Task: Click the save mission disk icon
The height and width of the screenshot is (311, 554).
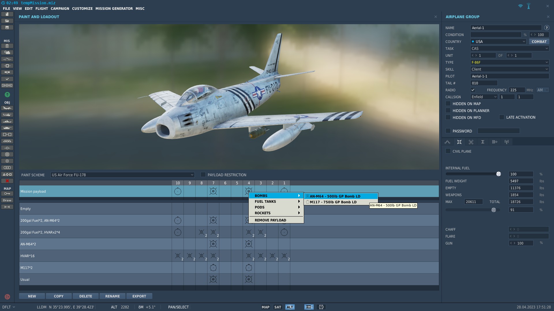Action: click(x=7, y=28)
